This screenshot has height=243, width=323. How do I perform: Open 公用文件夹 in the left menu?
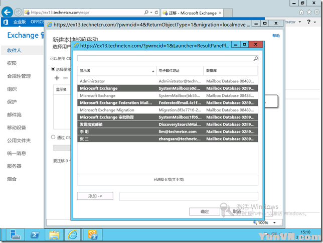tap(19, 141)
